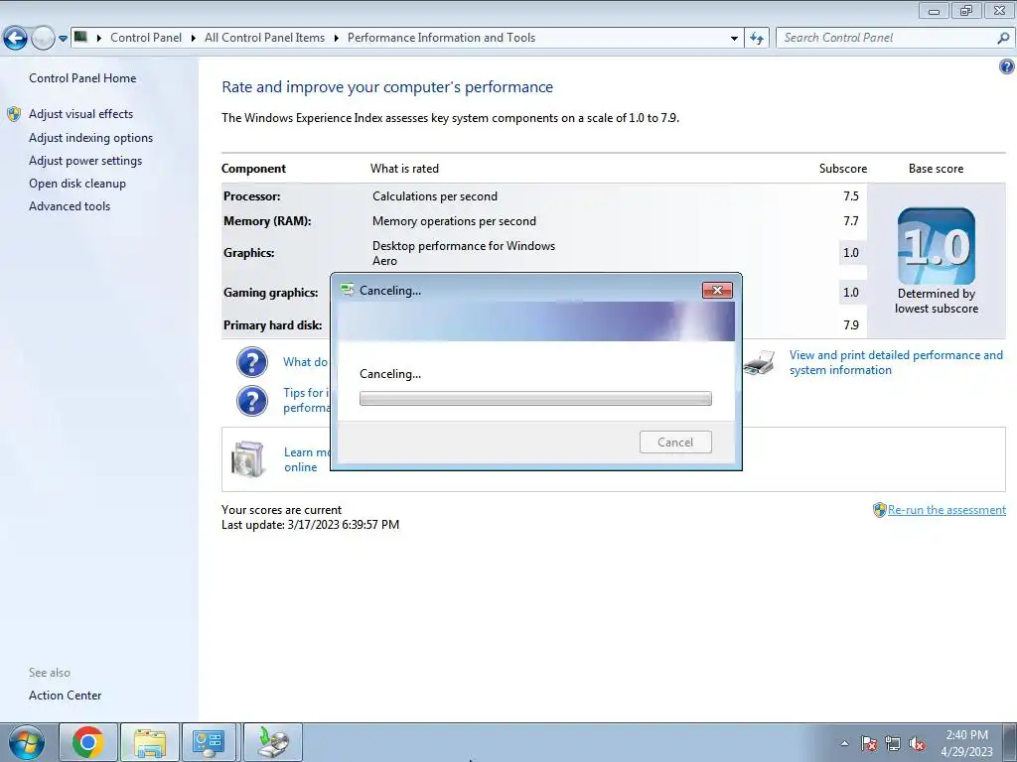Click the Canceling progress bar
This screenshot has width=1017, height=762.
pos(535,399)
